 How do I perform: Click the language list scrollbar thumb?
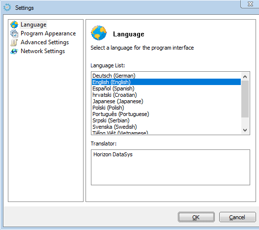point(245,99)
